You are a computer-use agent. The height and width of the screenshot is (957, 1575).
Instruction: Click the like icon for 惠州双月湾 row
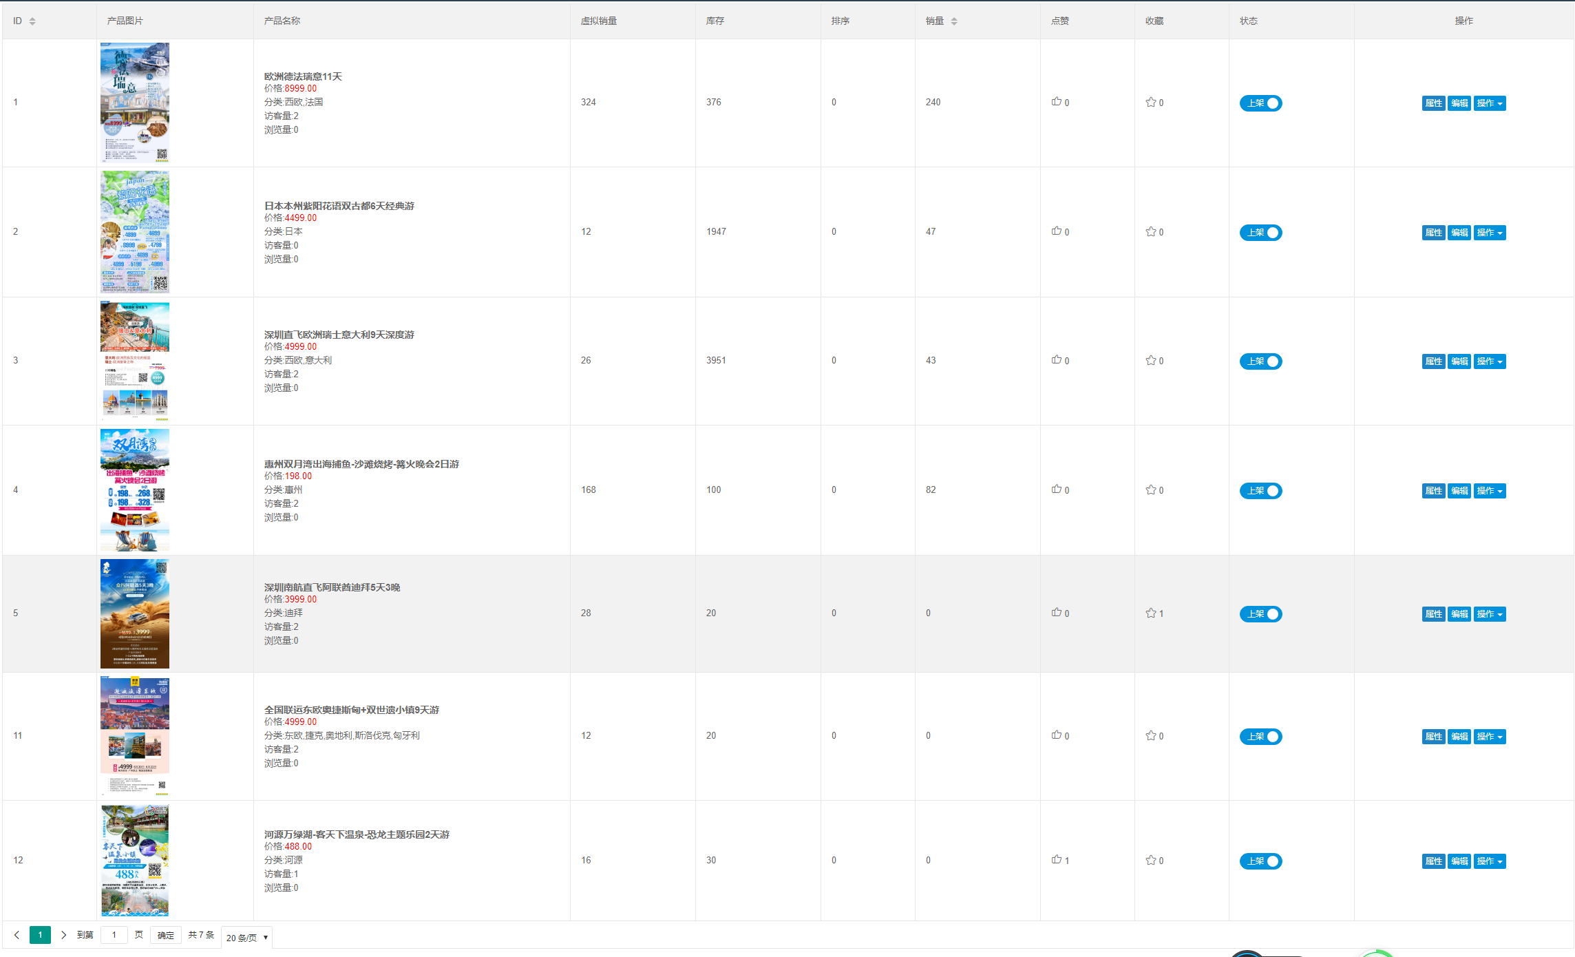[x=1056, y=490]
